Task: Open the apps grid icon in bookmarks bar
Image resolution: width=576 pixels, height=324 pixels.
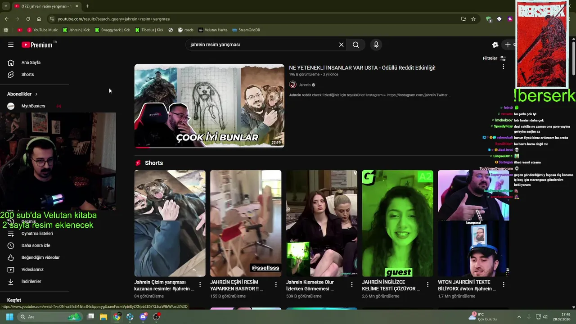Action: point(6,30)
